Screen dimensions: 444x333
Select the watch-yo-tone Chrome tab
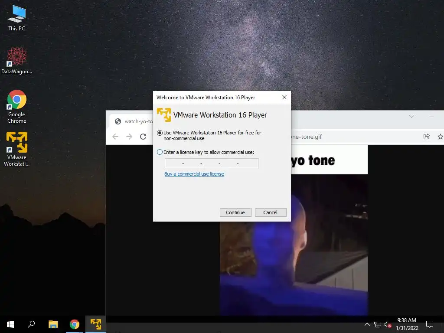pyautogui.click(x=134, y=121)
